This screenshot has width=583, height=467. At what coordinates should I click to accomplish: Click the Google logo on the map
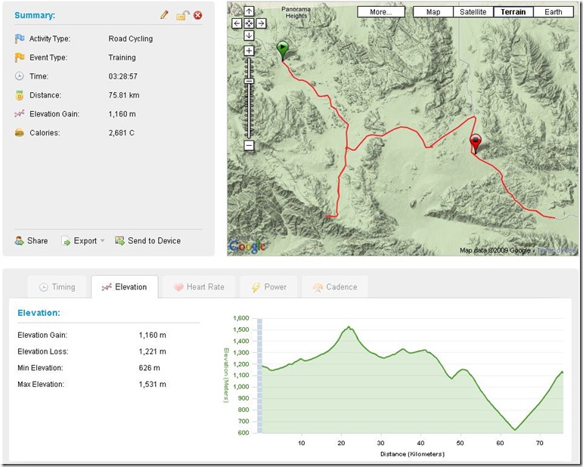pyautogui.click(x=247, y=246)
